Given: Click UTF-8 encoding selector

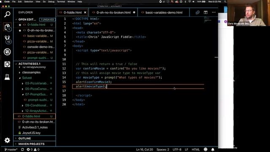Looking at the screenshot, I should click(x=177, y=149).
